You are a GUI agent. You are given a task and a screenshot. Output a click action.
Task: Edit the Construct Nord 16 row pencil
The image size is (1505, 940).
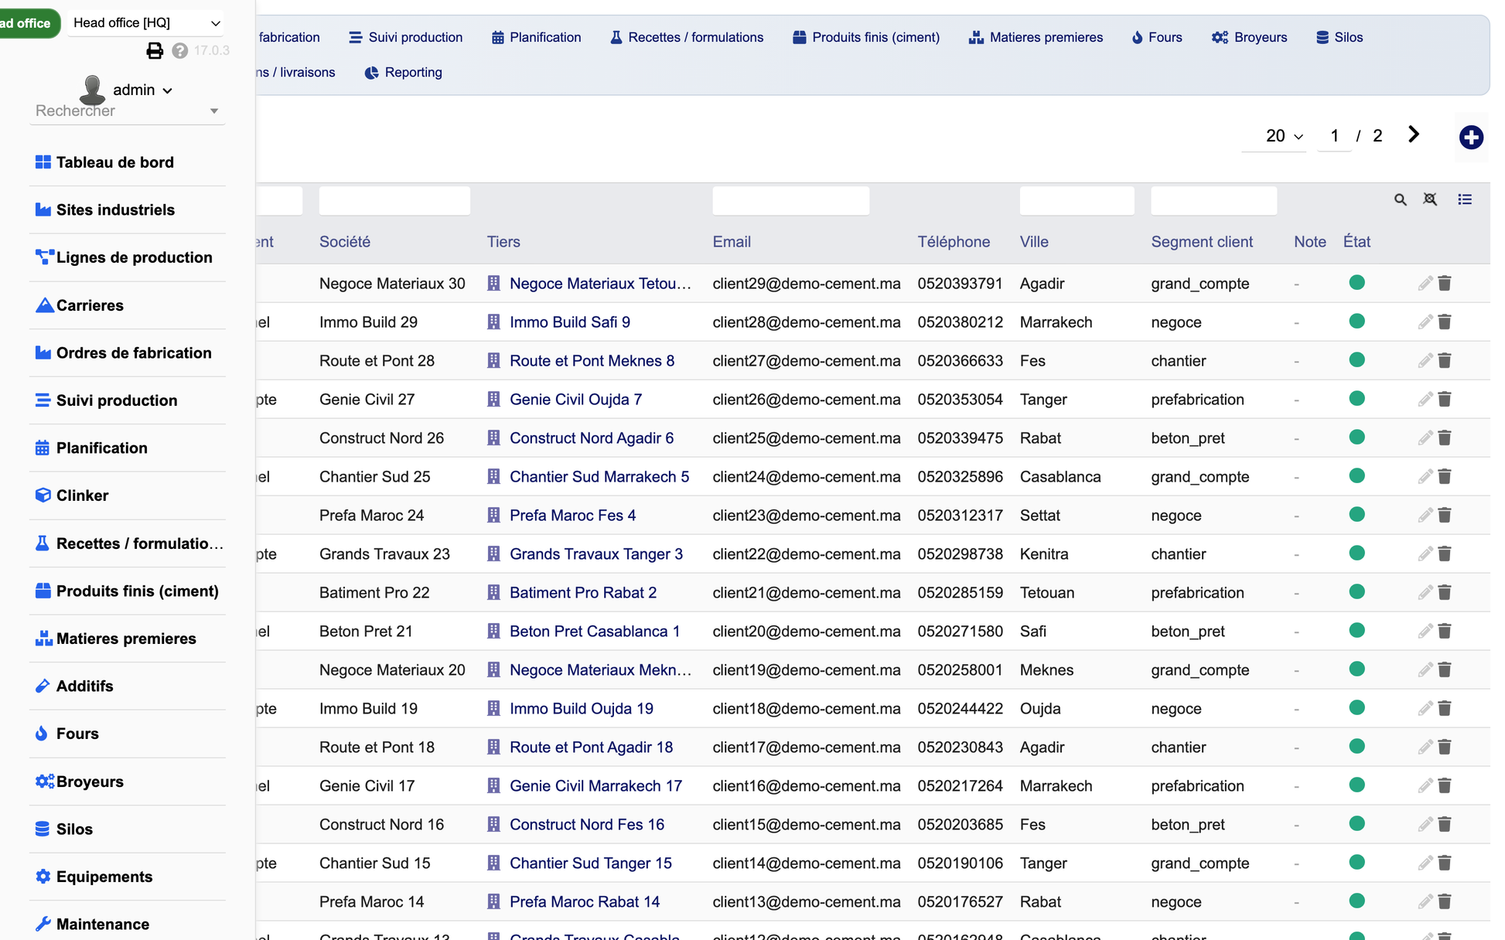pos(1425,825)
